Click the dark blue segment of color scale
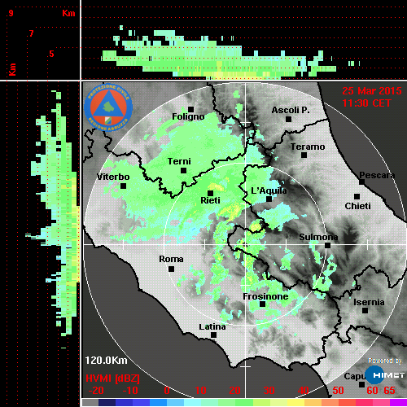Image resolution: width=407 pixels, height=407 pixels. point(107,402)
